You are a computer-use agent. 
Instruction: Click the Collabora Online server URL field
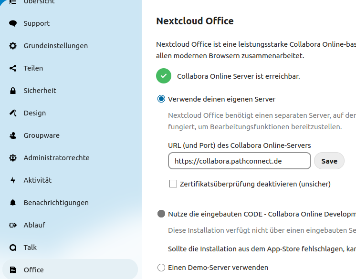(x=240, y=161)
